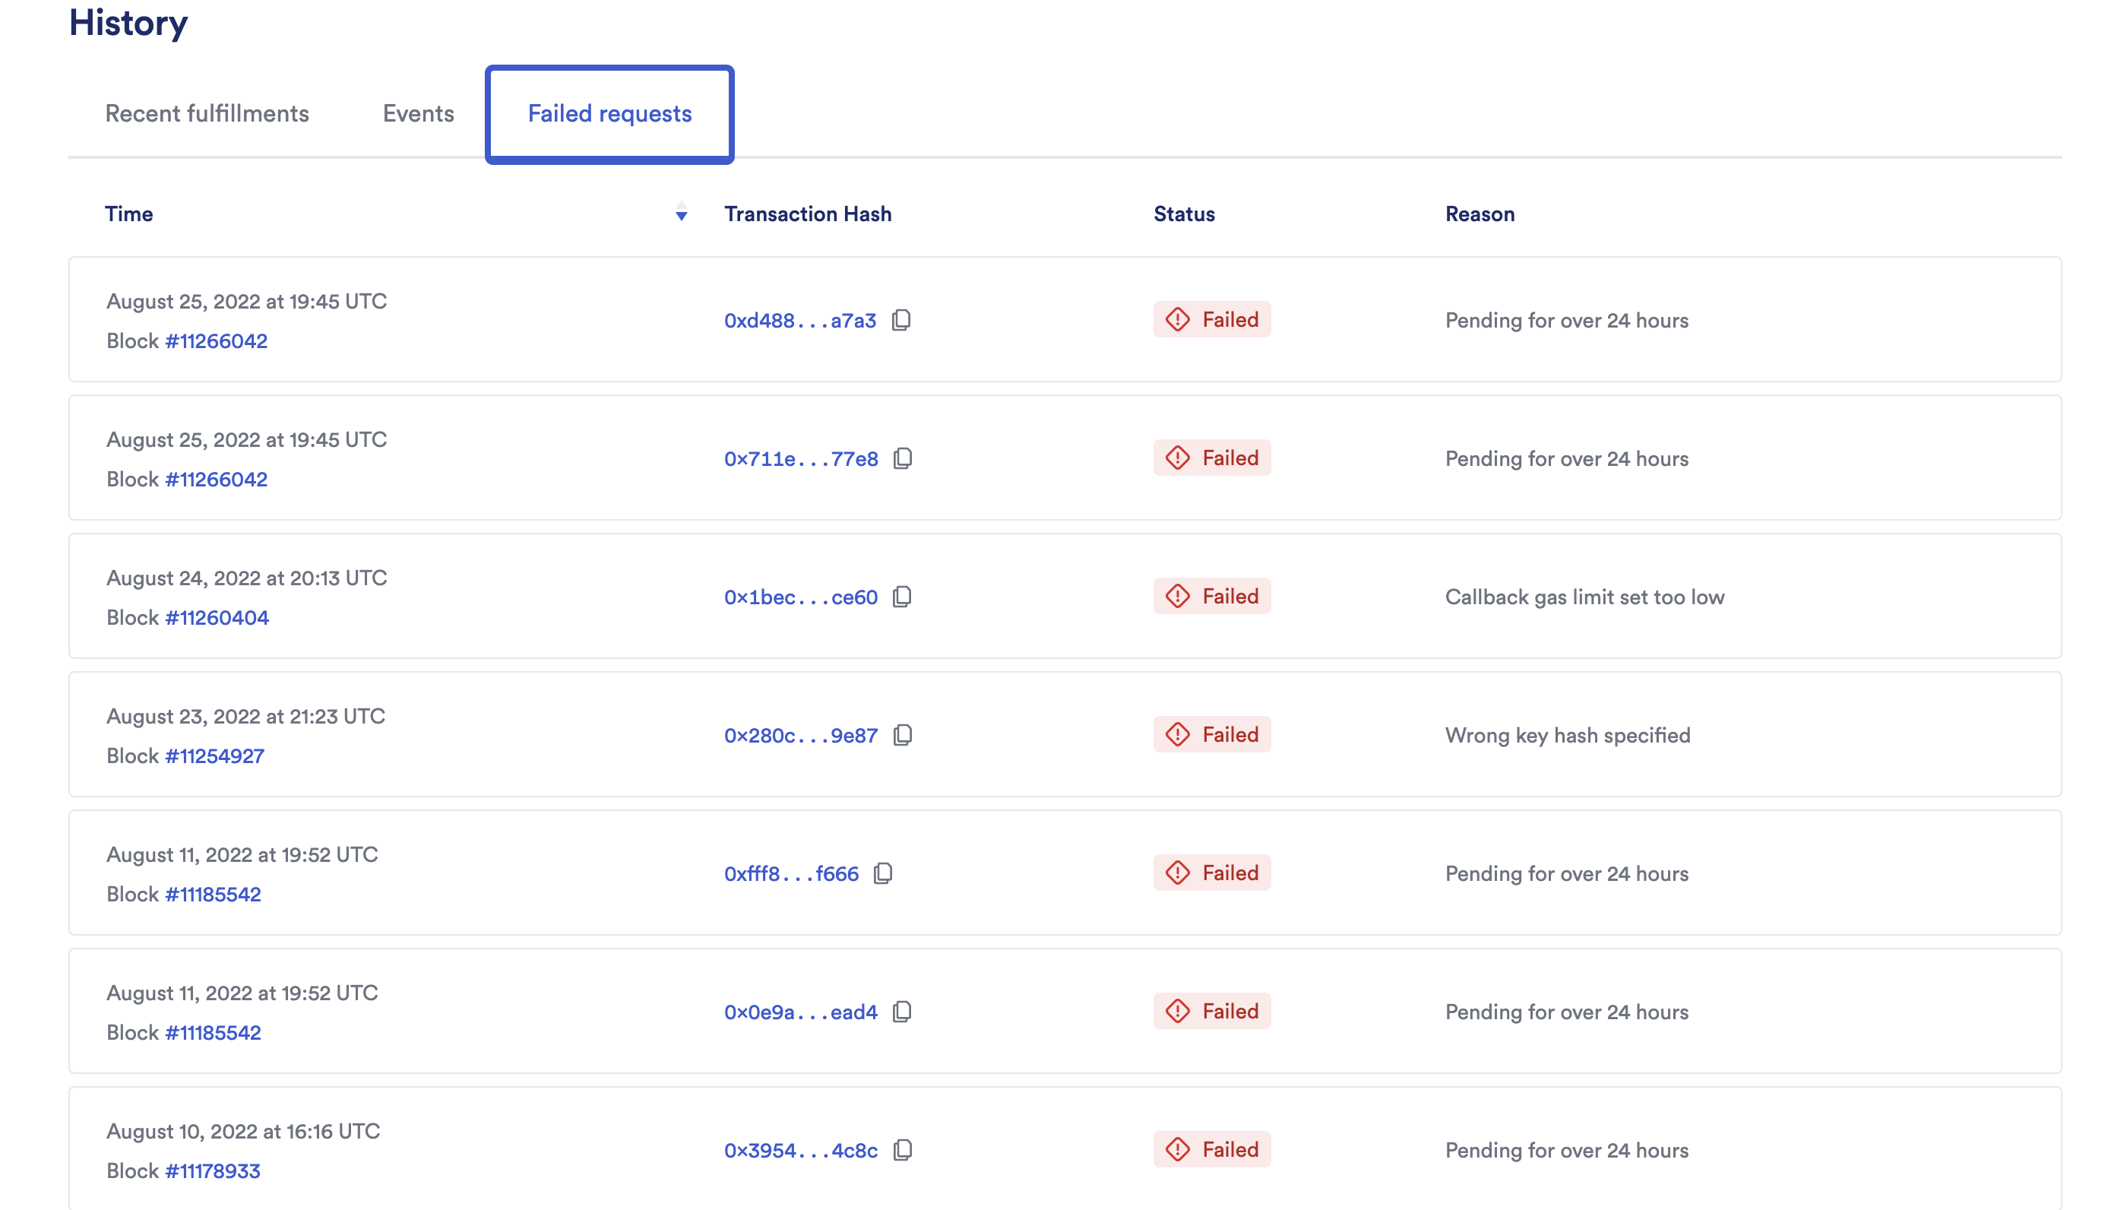Screen dimensions: 2111x1210
Task: Select the Failed requests tab
Action: (609, 113)
